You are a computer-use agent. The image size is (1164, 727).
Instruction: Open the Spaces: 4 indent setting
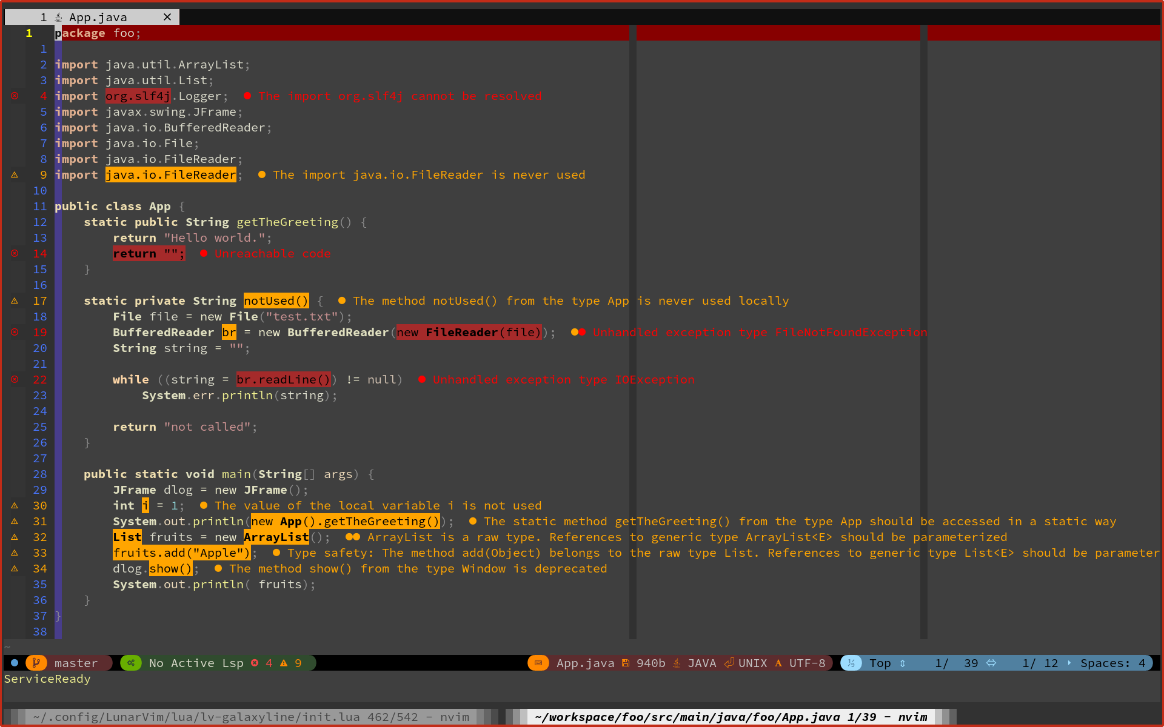(1113, 663)
